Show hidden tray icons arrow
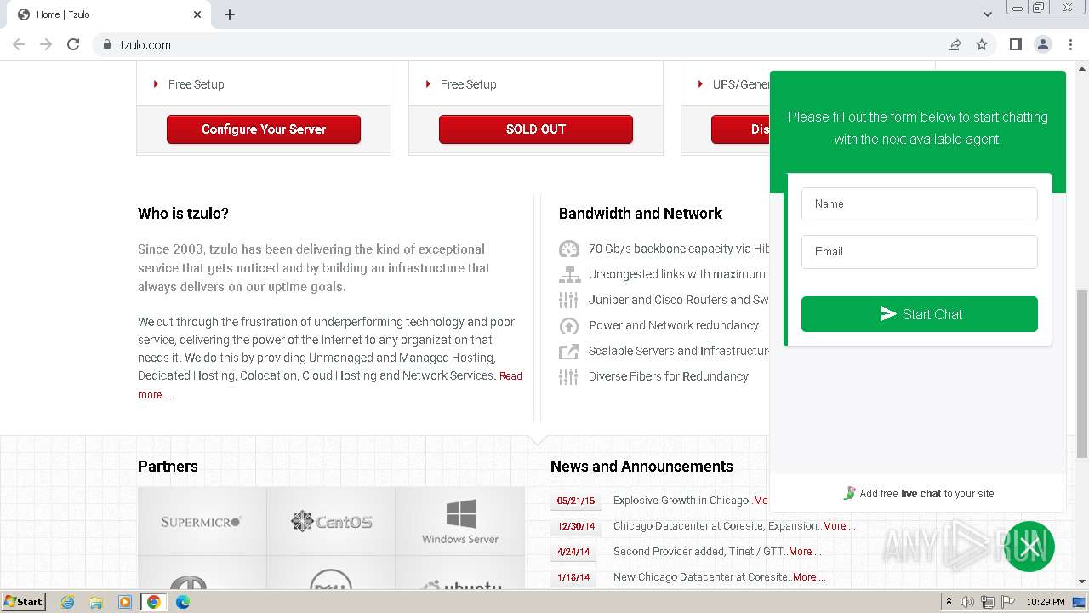Viewport: 1089px width, 613px height. [949, 602]
